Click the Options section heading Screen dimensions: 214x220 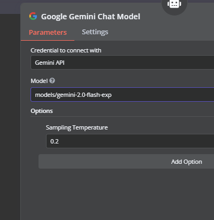point(42,111)
